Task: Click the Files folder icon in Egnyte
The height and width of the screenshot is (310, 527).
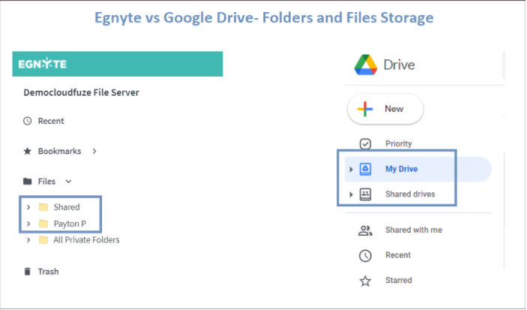Action: click(28, 182)
